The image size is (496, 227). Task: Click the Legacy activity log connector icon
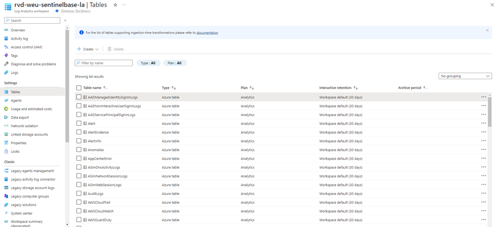click(6, 180)
